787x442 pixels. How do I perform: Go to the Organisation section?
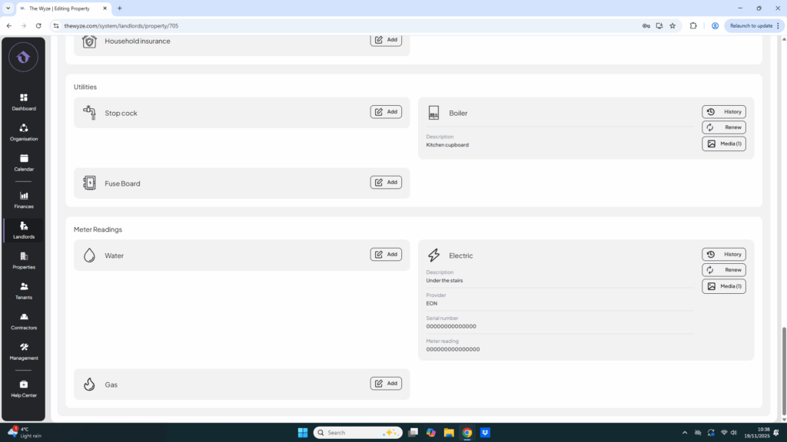(23, 132)
